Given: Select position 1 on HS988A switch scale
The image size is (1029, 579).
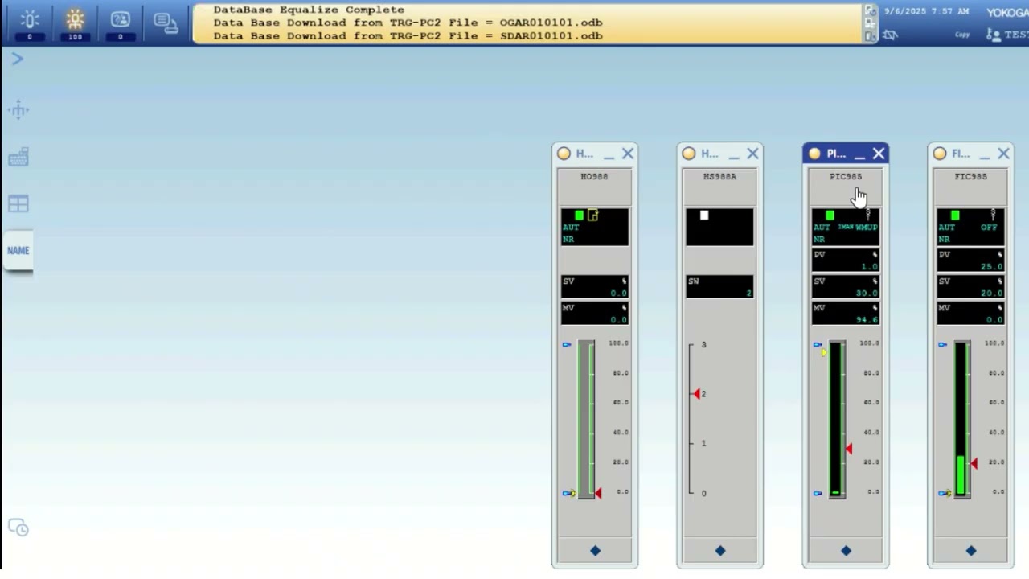Looking at the screenshot, I should pyautogui.click(x=703, y=443).
